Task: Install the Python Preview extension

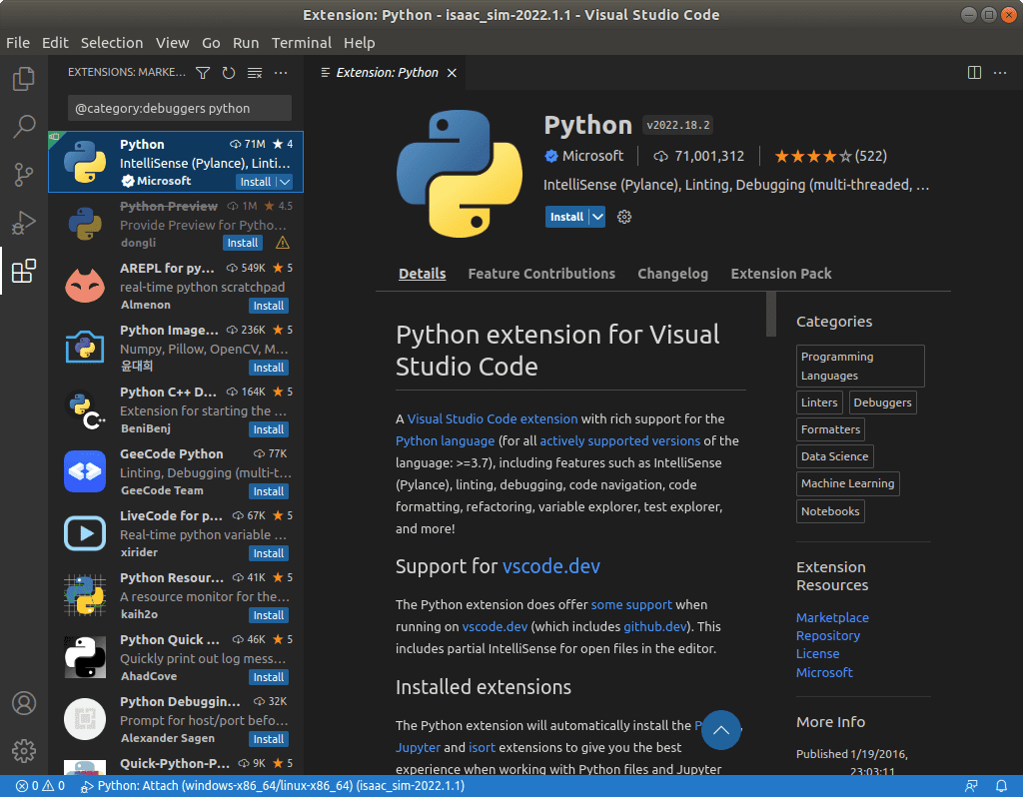Action: pyautogui.click(x=243, y=243)
